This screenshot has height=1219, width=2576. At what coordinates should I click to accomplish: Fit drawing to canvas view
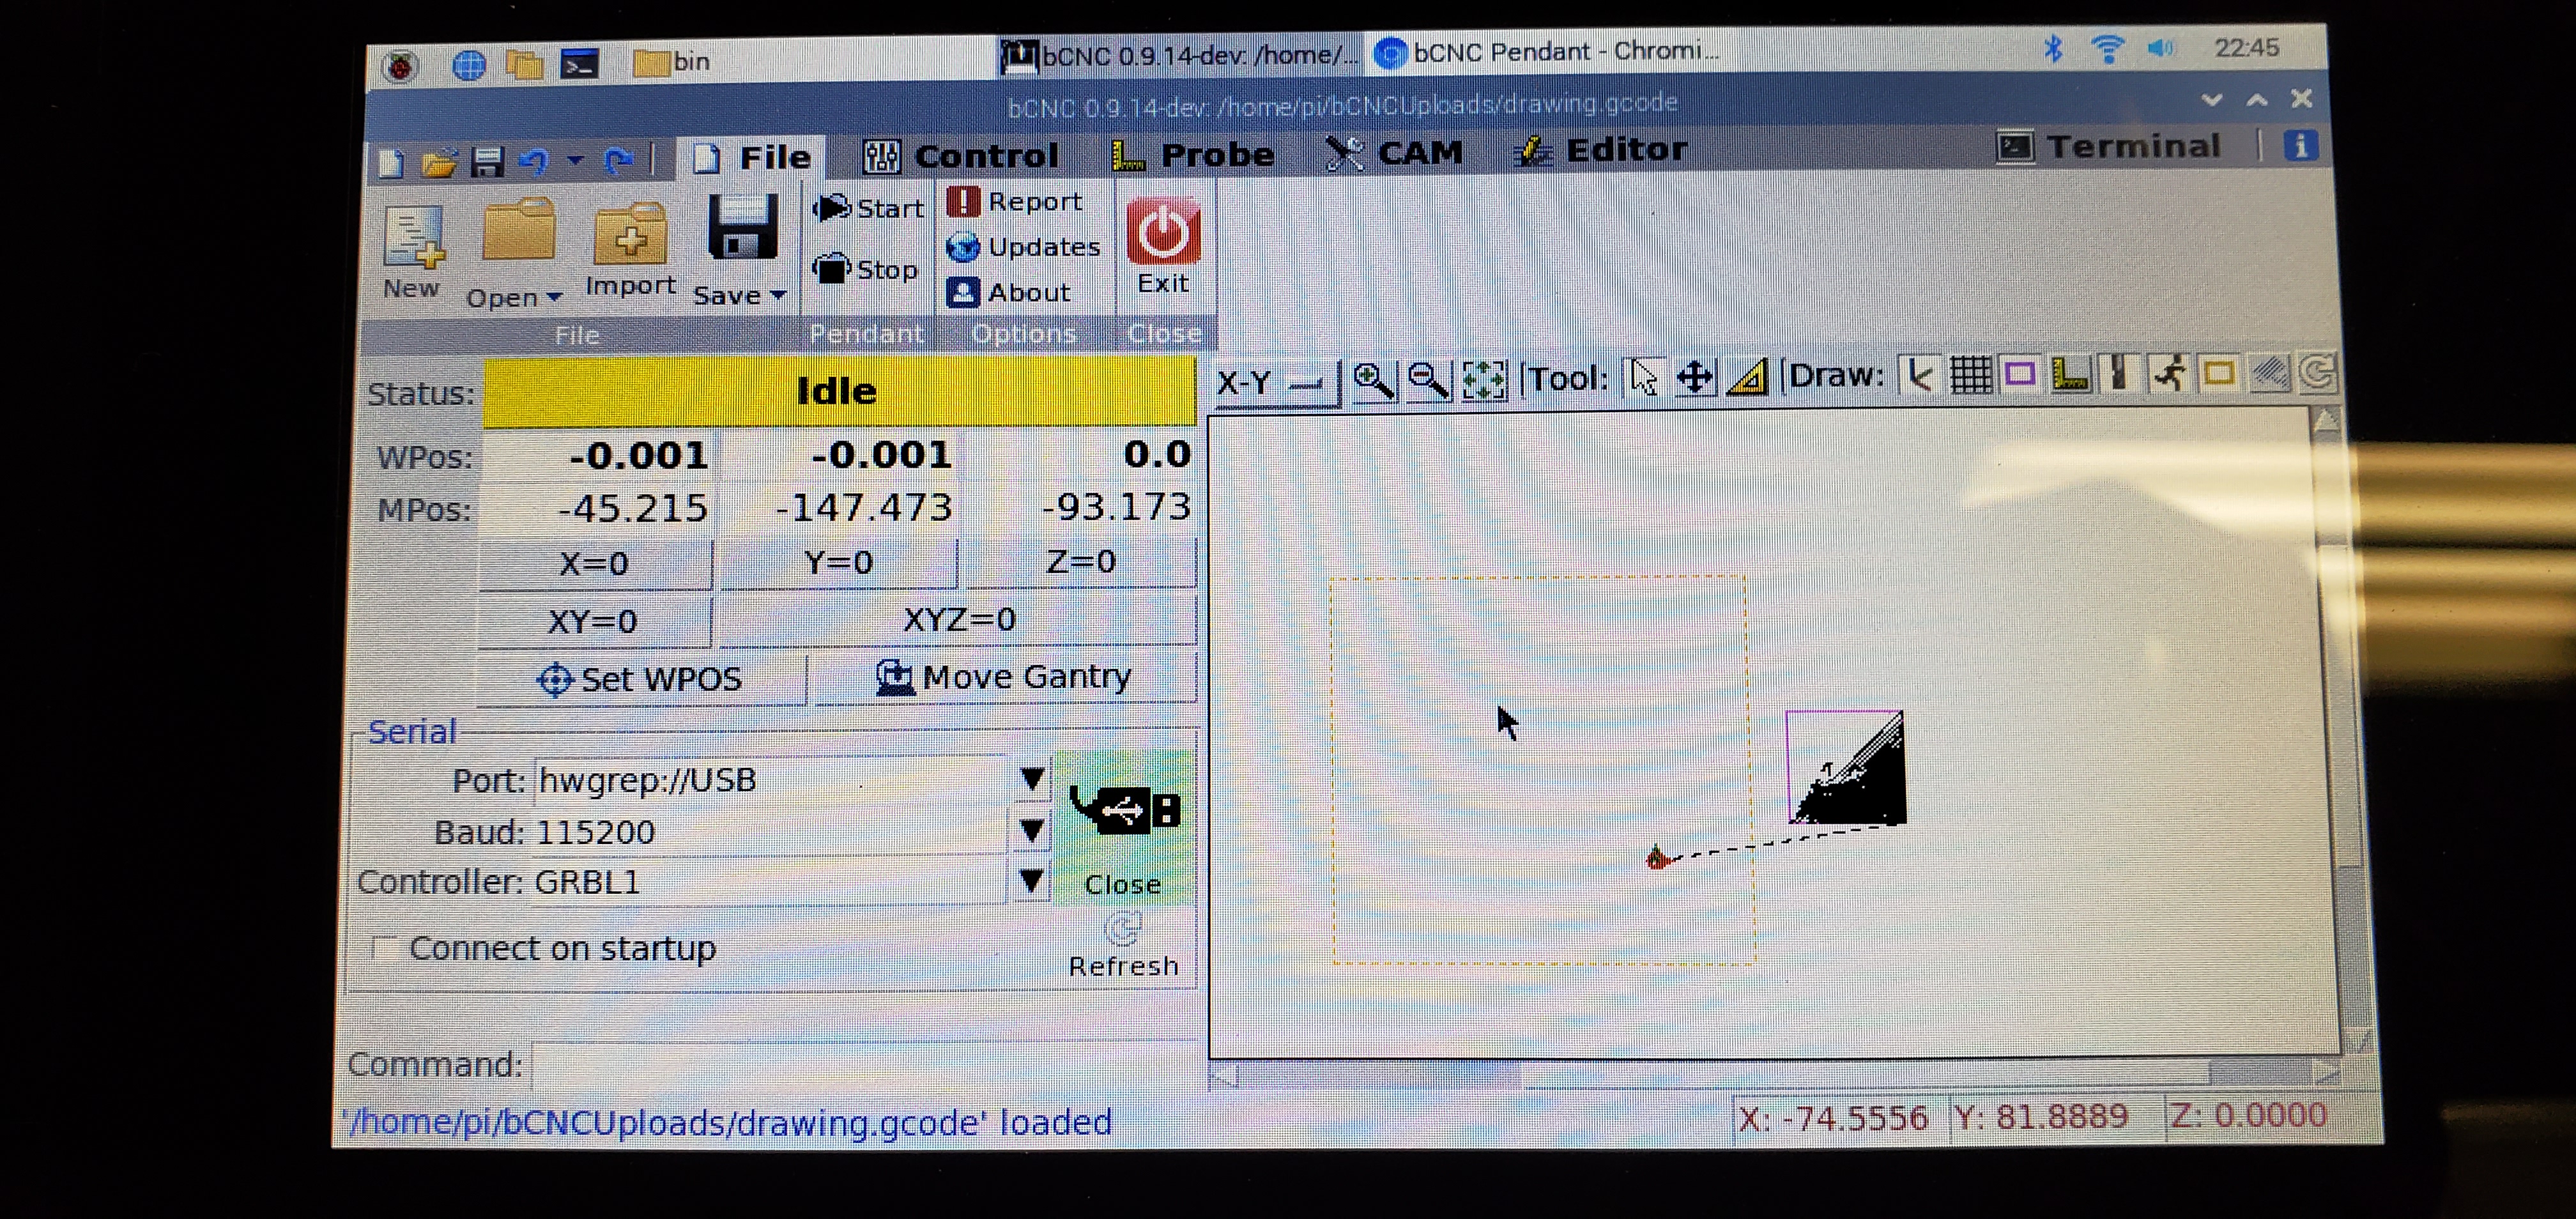coord(1484,380)
